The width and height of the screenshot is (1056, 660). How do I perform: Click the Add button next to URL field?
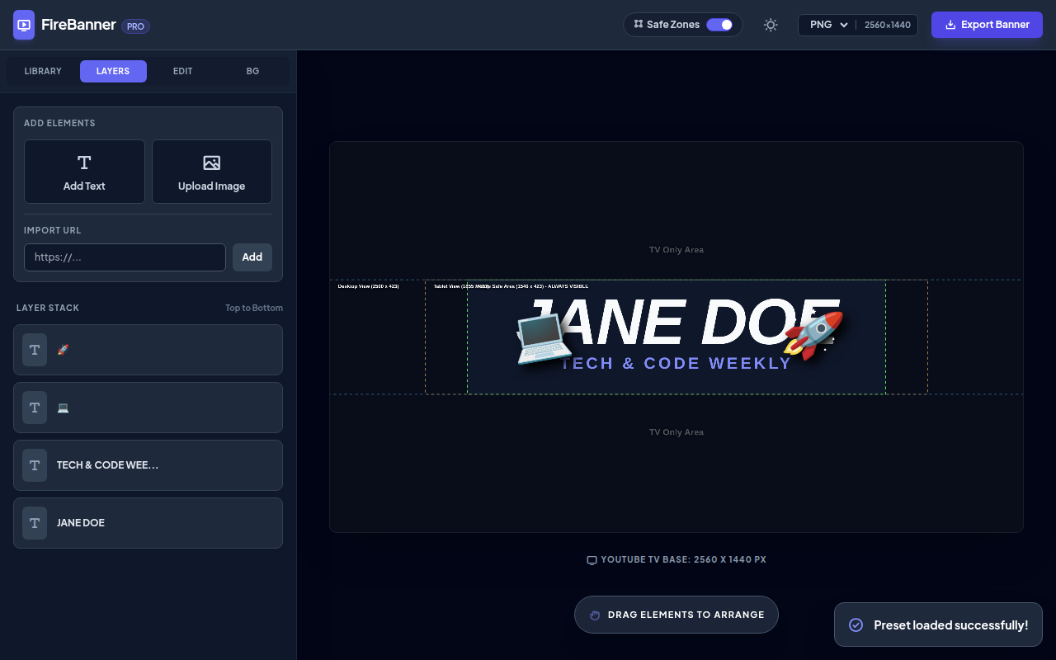(252, 257)
